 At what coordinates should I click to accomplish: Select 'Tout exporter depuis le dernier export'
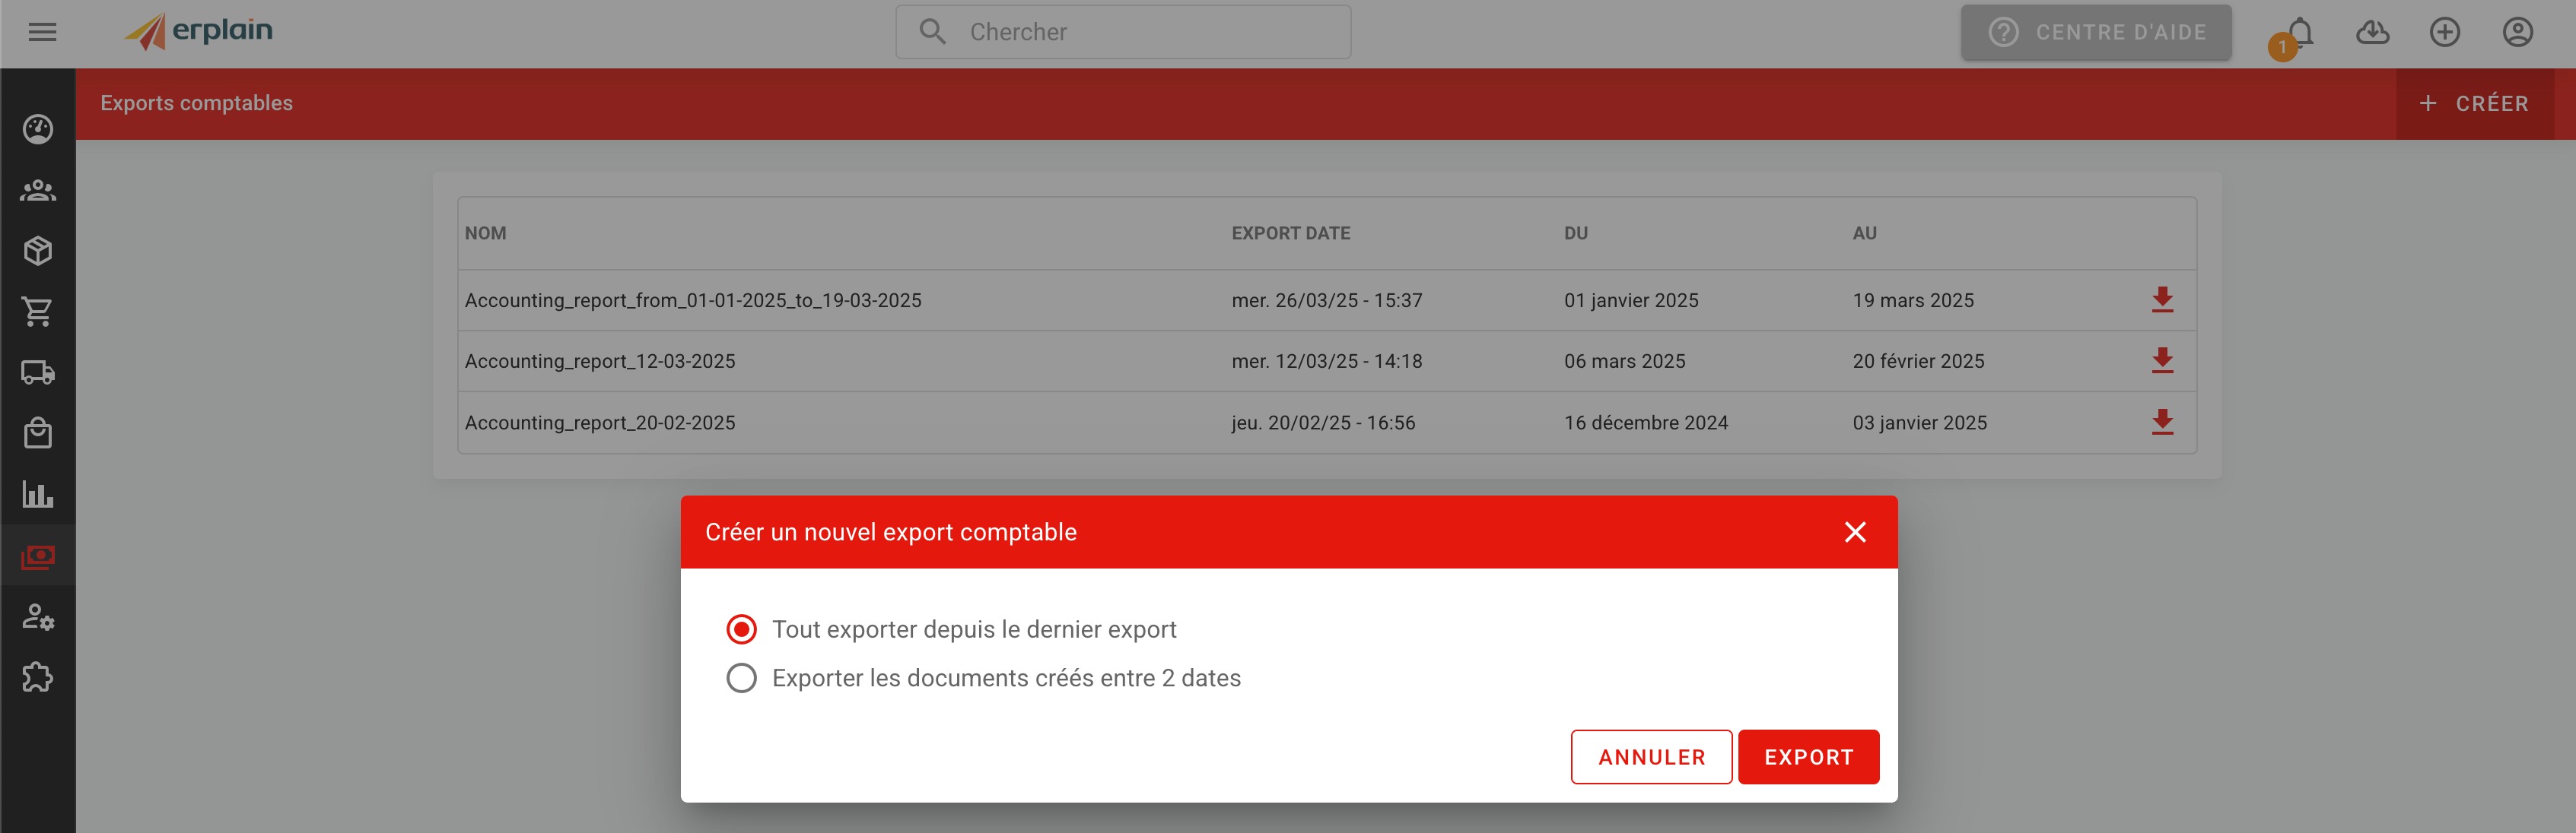741,629
